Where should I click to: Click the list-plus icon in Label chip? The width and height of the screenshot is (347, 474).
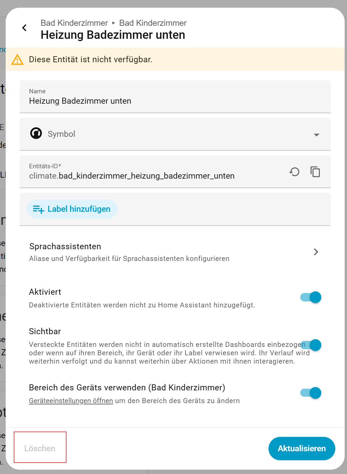[x=38, y=209]
